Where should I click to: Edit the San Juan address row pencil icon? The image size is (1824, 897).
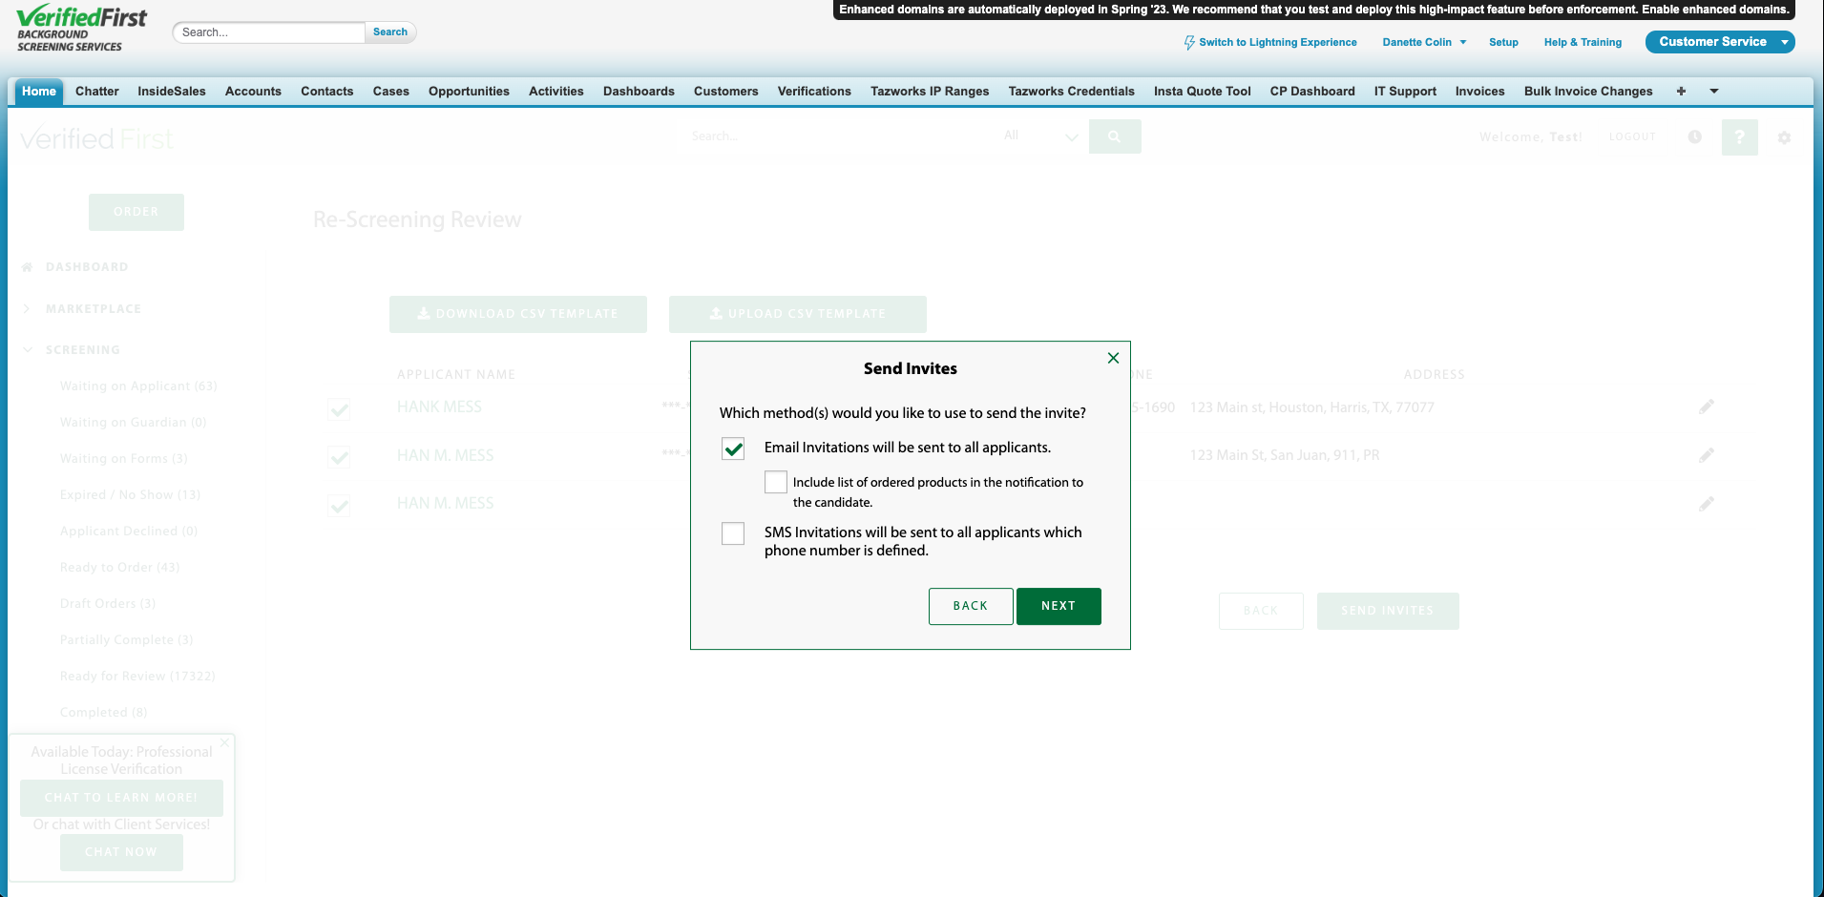(x=1707, y=455)
